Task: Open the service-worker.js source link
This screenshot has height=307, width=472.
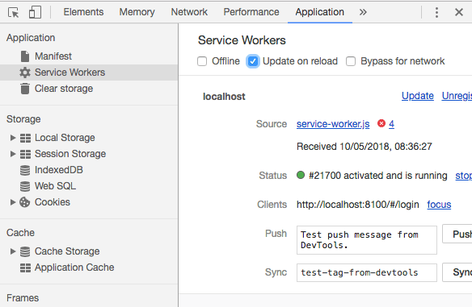Action: click(333, 124)
